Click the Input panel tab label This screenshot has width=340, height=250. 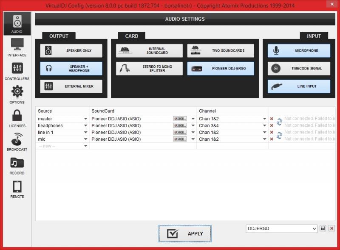[314, 36]
